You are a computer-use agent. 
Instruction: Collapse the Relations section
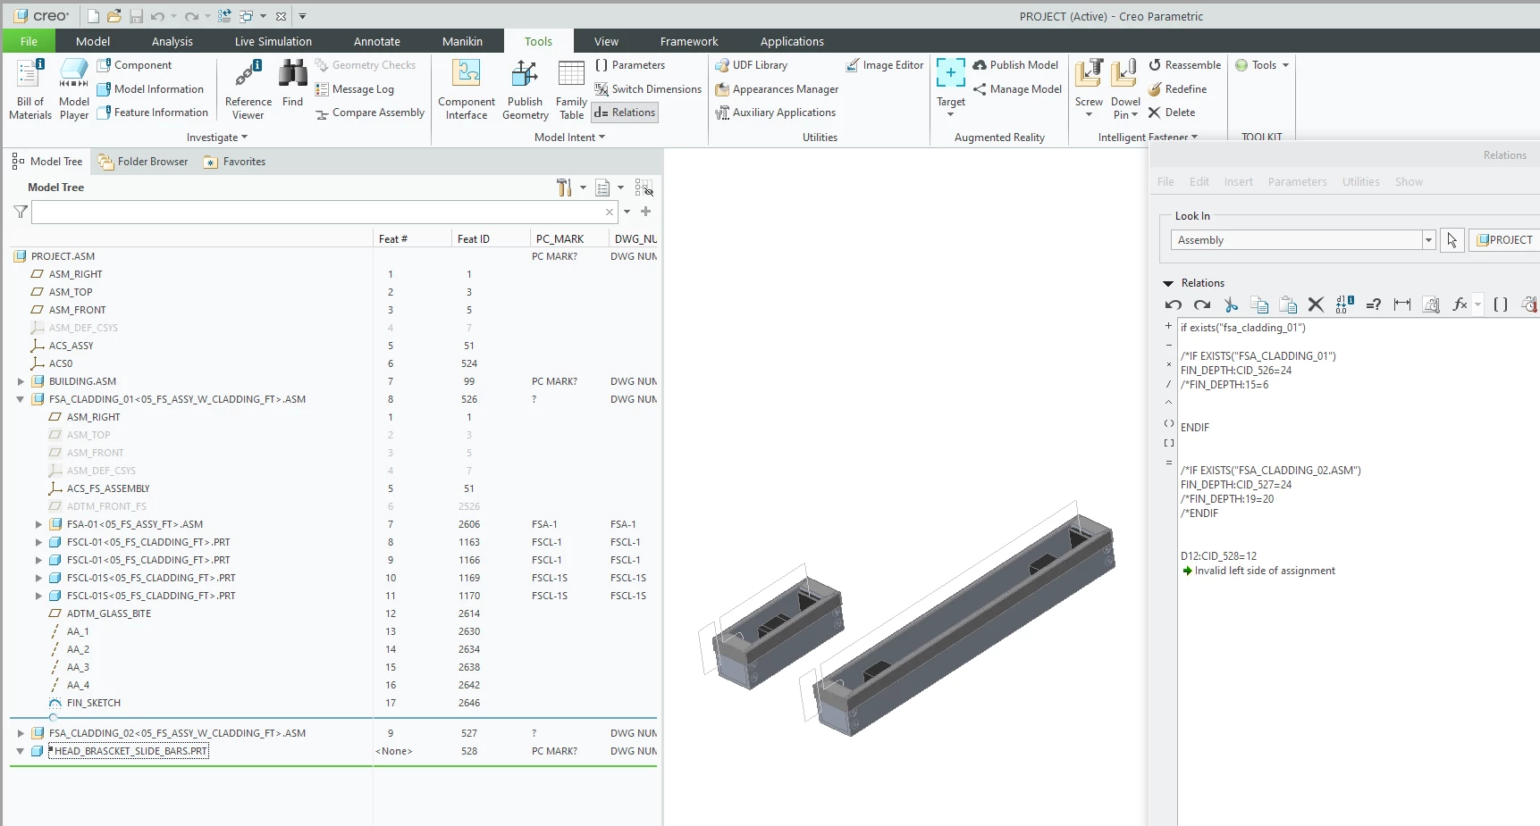(1168, 283)
